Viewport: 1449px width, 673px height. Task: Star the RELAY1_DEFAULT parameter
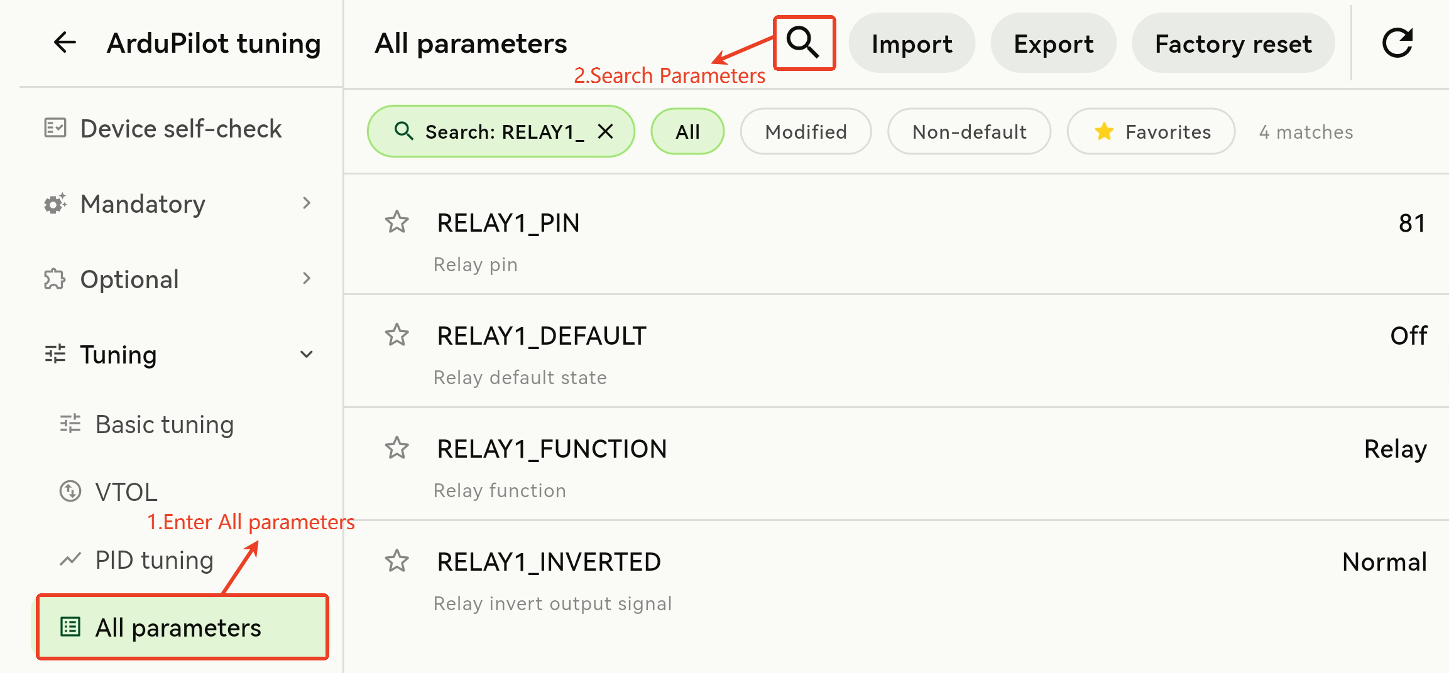coord(396,335)
